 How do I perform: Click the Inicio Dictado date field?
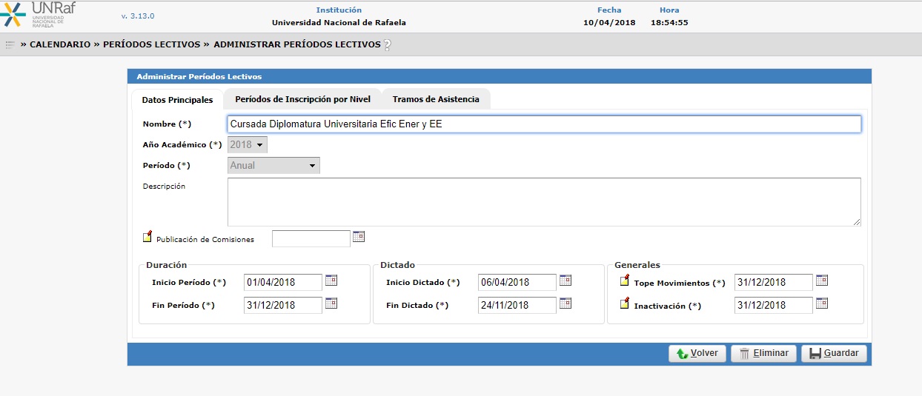click(517, 282)
